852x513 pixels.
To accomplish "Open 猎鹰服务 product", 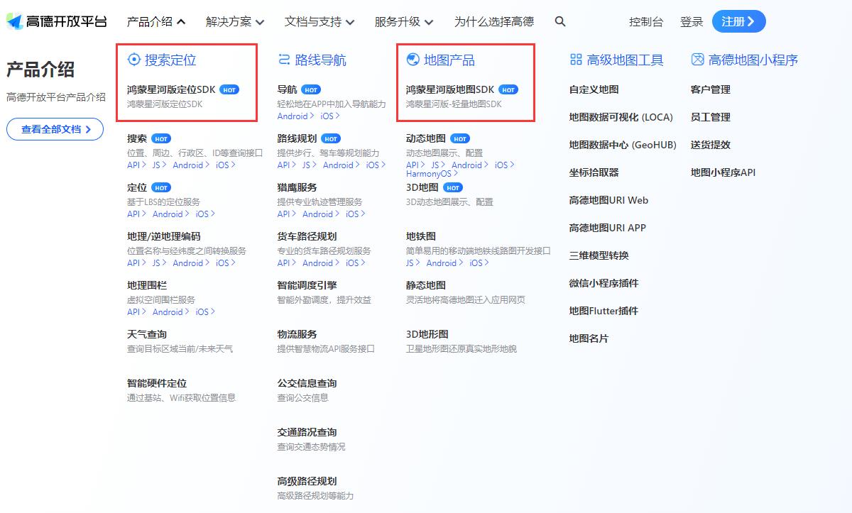I will 297,187.
